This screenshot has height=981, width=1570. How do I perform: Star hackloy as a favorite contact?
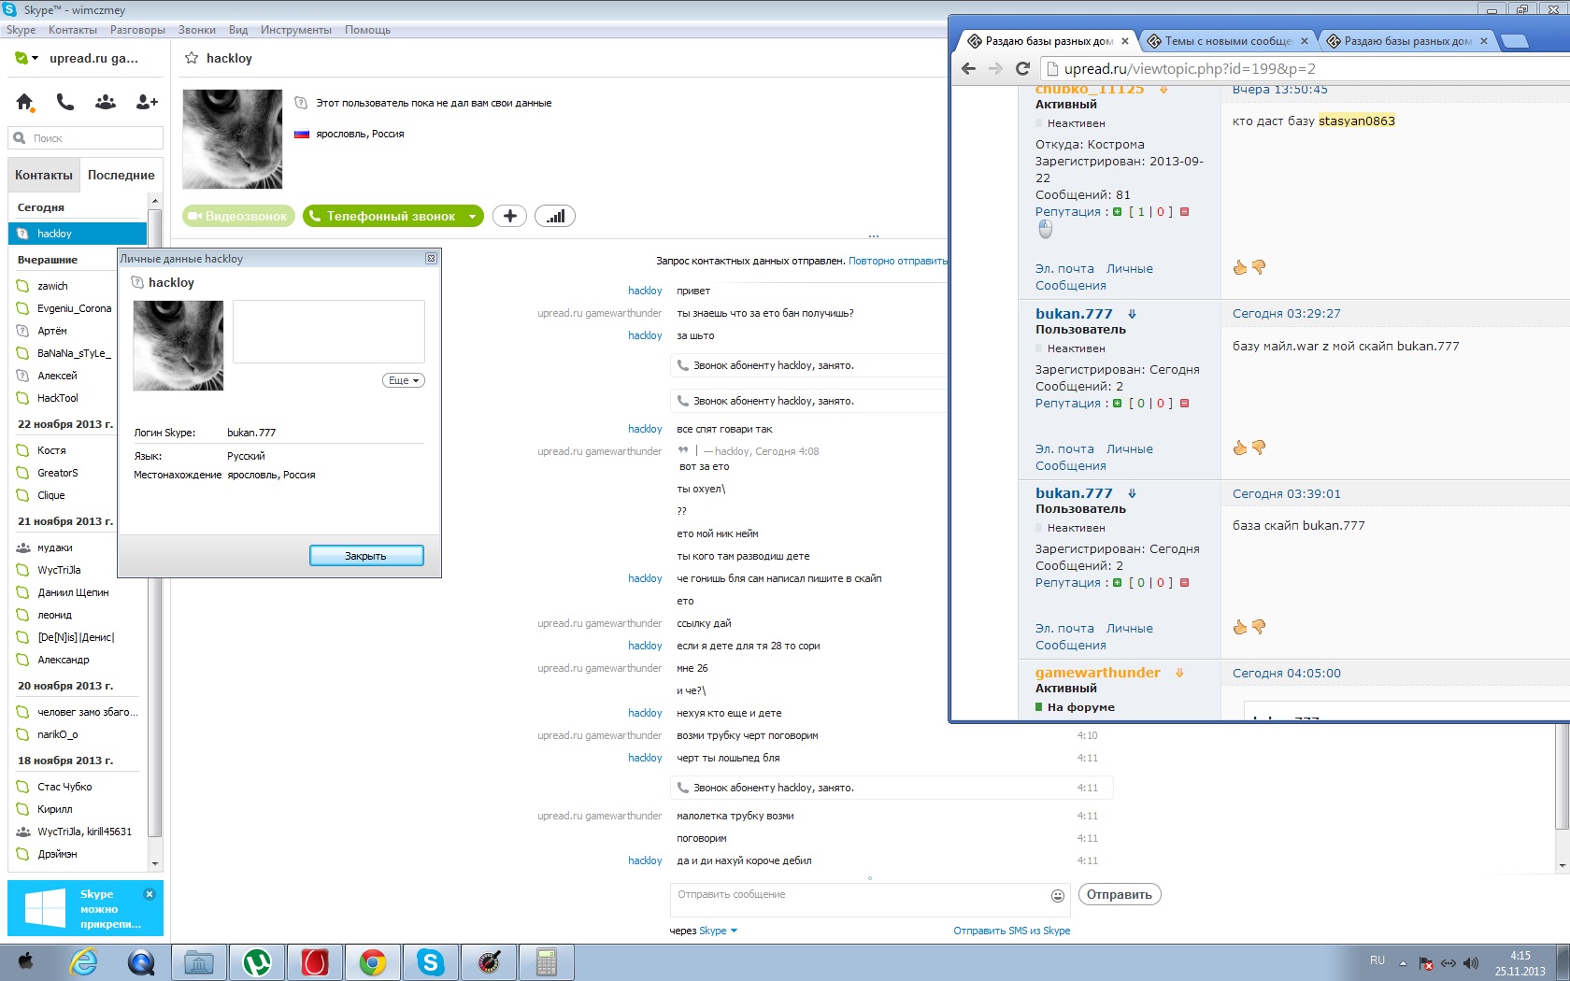(192, 58)
